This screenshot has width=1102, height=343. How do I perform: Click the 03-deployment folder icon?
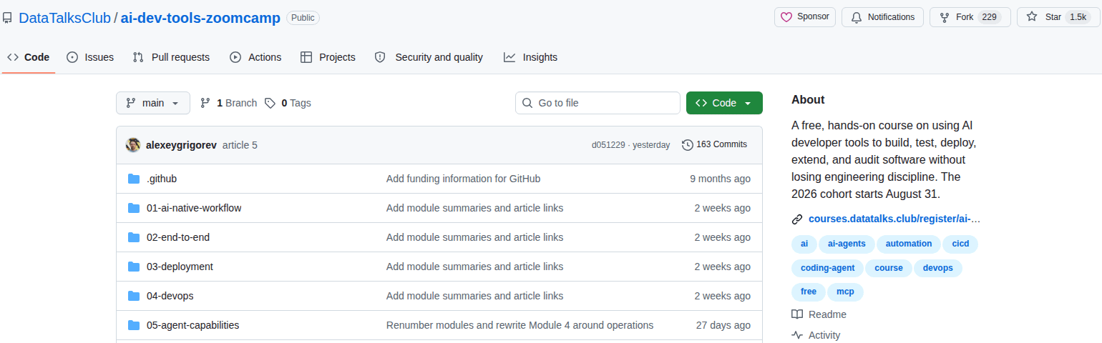click(134, 267)
